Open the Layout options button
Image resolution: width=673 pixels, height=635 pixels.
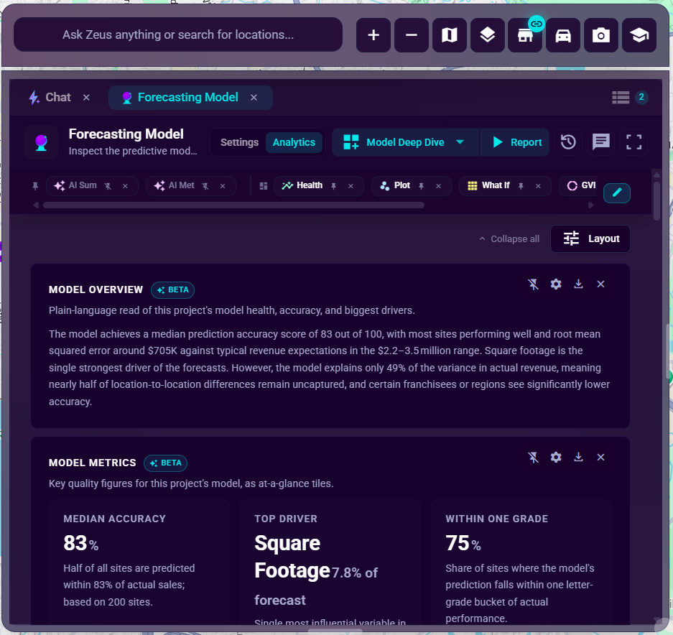coord(590,238)
